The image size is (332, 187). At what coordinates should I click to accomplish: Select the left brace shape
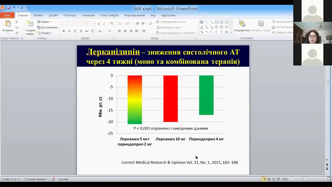pos(217,32)
